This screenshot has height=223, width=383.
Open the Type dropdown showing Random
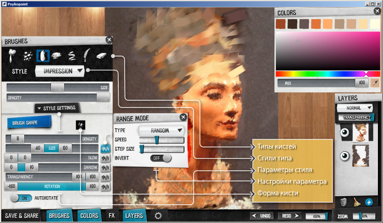[x=161, y=130]
